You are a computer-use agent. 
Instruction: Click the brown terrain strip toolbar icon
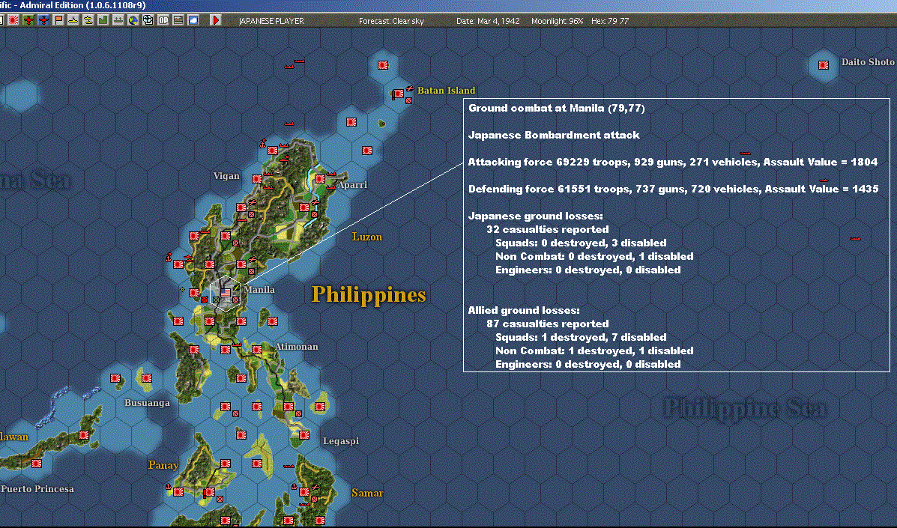(x=178, y=20)
